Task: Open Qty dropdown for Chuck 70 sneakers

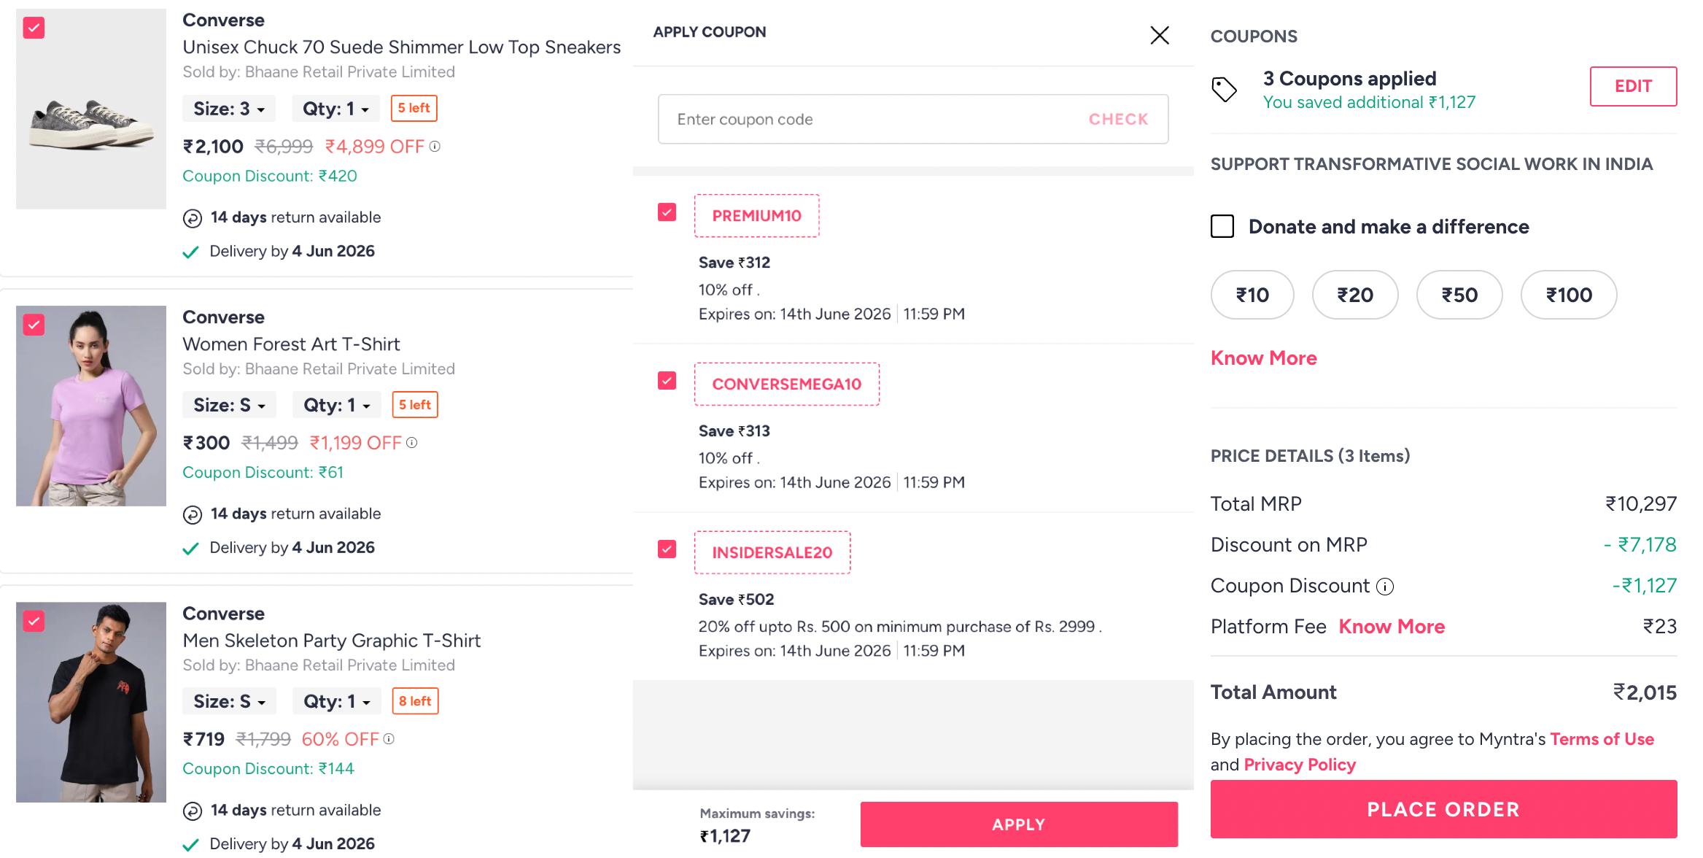Action: 335,109
